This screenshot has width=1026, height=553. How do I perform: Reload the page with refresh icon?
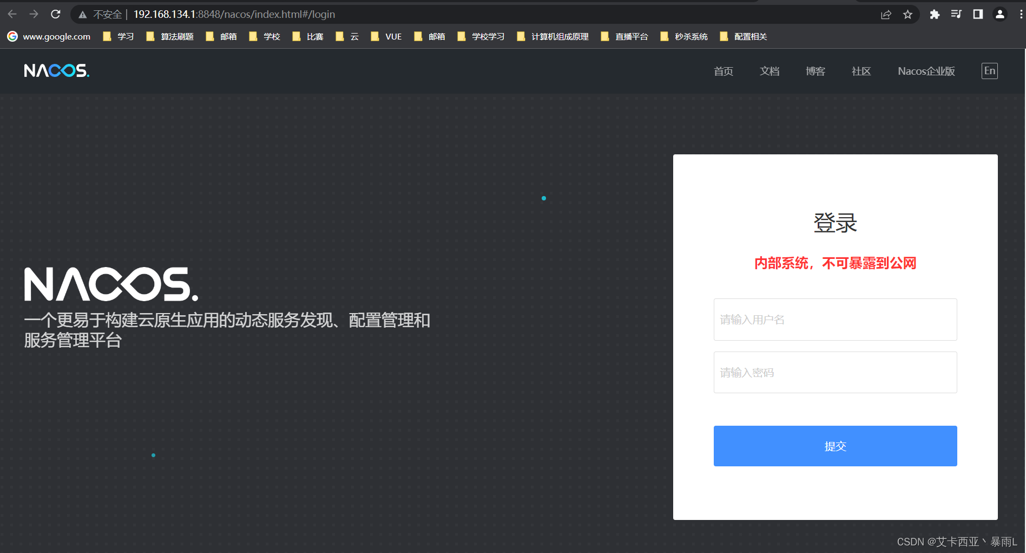(55, 14)
